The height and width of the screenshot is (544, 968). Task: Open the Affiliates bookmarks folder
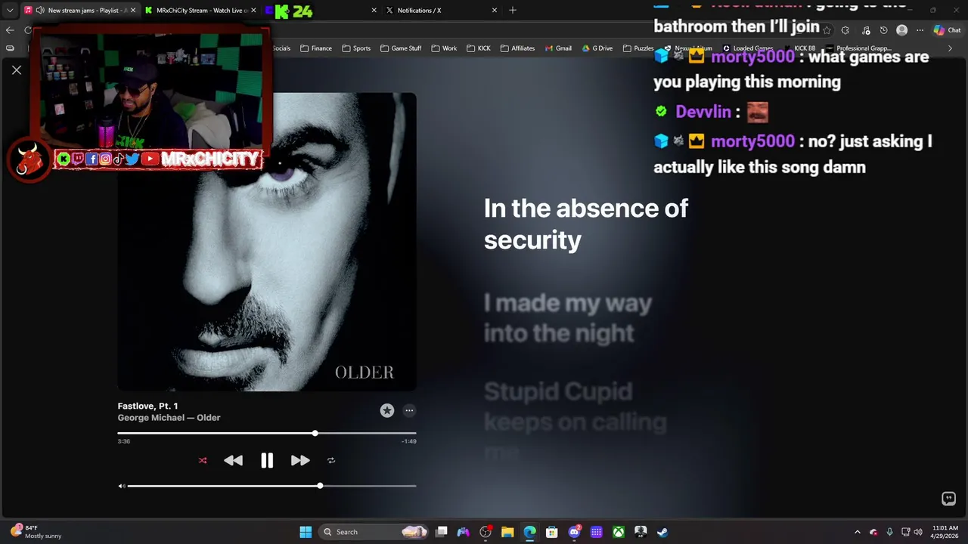tap(517, 48)
